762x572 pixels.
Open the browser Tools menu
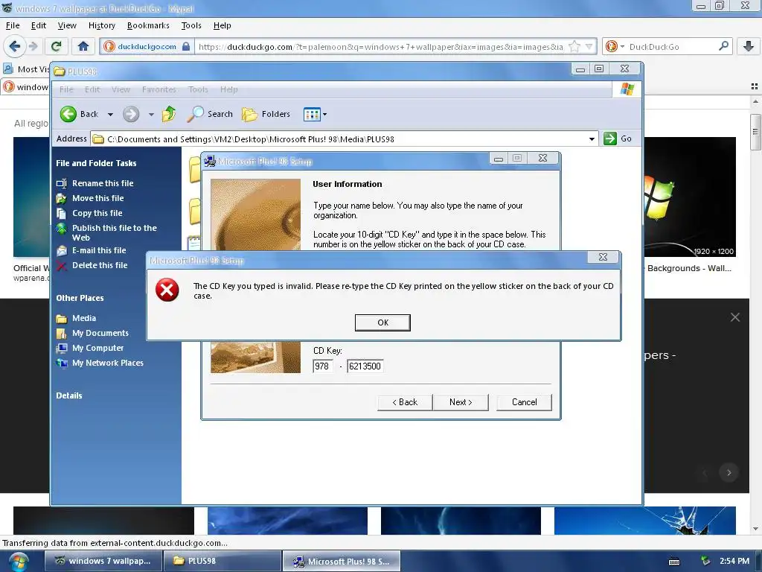pos(191,25)
